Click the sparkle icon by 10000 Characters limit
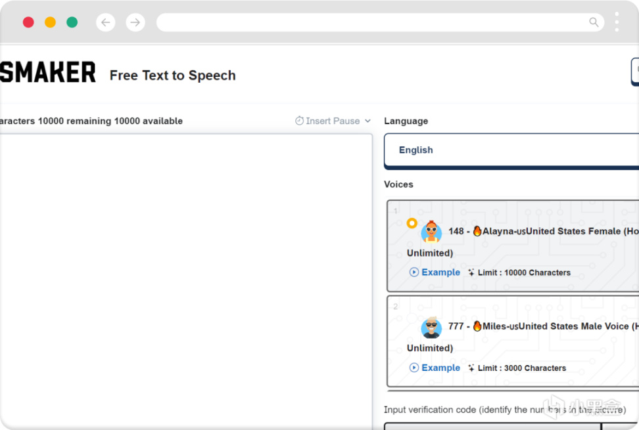639x430 pixels. pyautogui.click(x=471, y=272)
